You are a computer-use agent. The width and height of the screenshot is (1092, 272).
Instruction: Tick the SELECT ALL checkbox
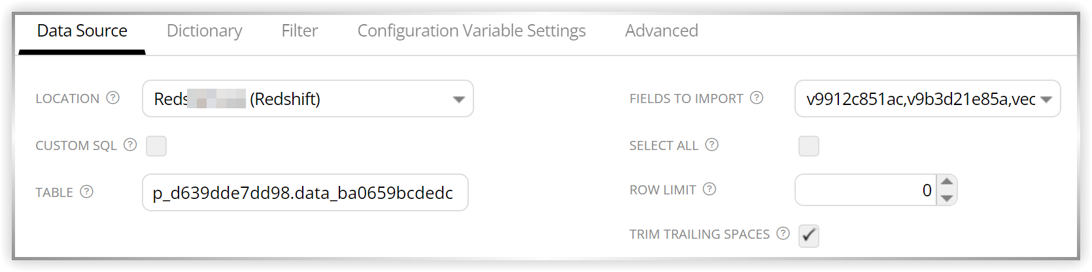pyautogui.click(x=809, y=146)
